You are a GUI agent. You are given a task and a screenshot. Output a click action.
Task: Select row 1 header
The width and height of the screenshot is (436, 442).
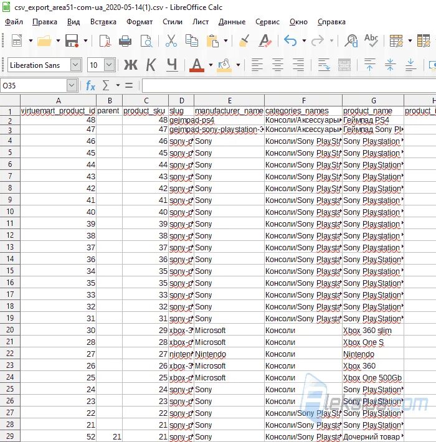coord(10,111)
